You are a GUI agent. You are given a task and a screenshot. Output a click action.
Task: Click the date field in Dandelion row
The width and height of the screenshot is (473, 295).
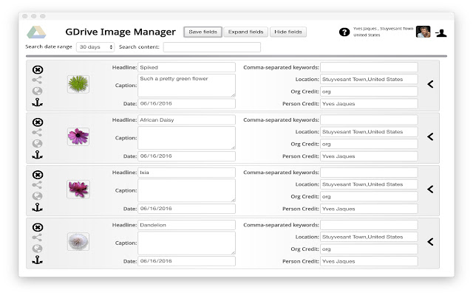point(186,261)
